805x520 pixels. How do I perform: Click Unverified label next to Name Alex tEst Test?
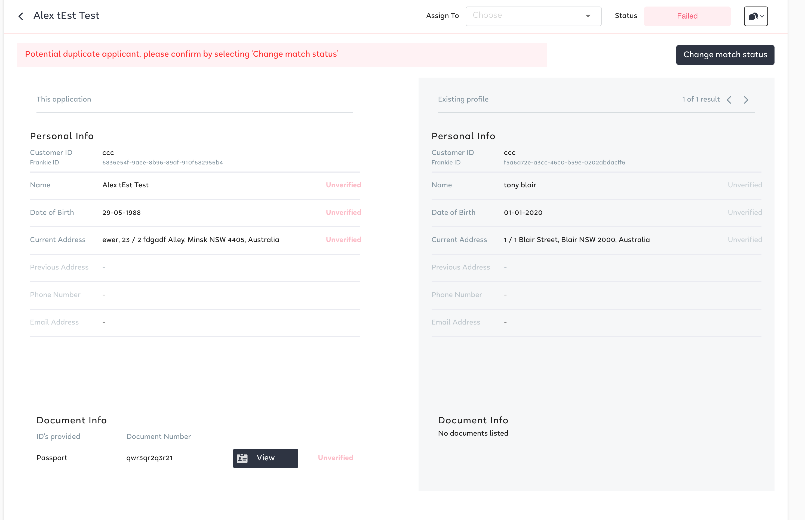click(x=343, y=185)
